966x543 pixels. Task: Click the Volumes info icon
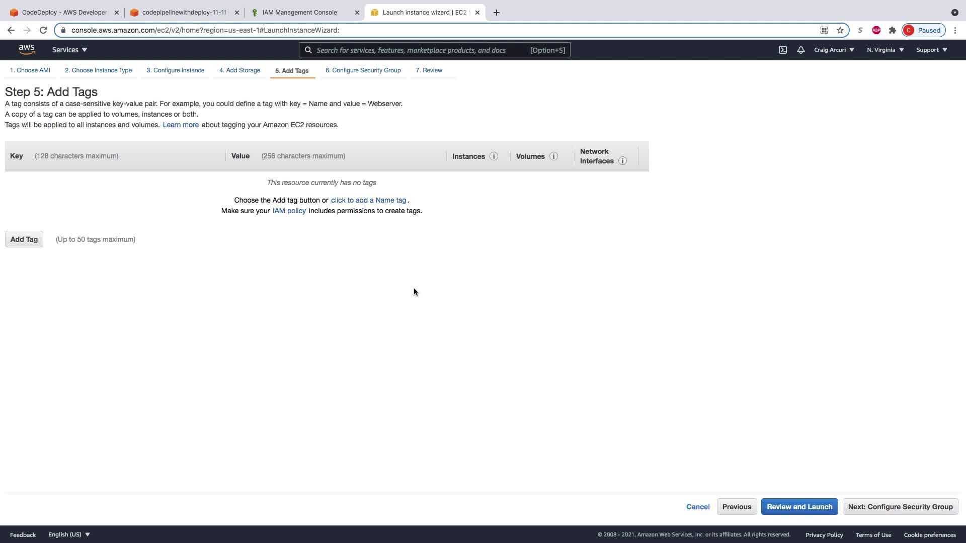click(553, 156)
